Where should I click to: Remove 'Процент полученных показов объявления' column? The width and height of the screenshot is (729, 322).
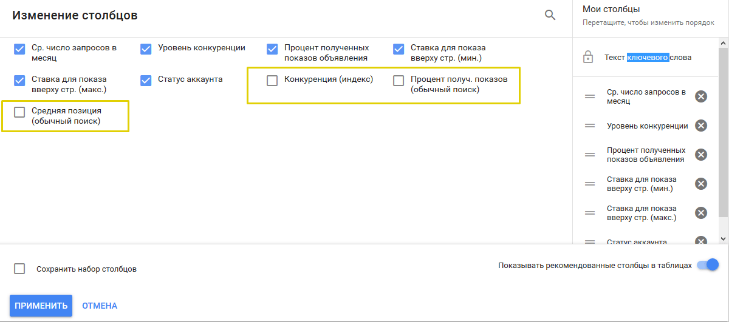pos(701,155)
